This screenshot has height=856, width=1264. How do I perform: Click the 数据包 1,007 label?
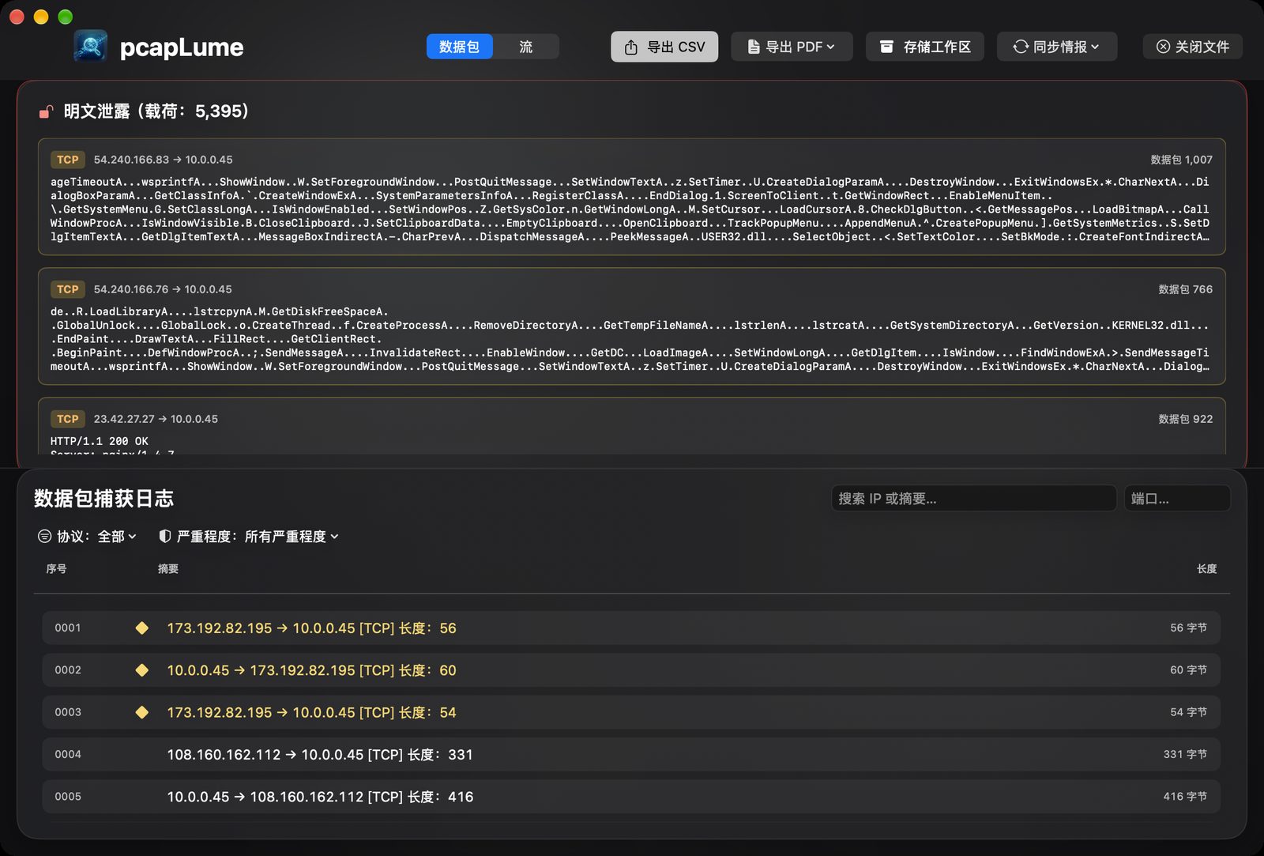click(1181, 160)
